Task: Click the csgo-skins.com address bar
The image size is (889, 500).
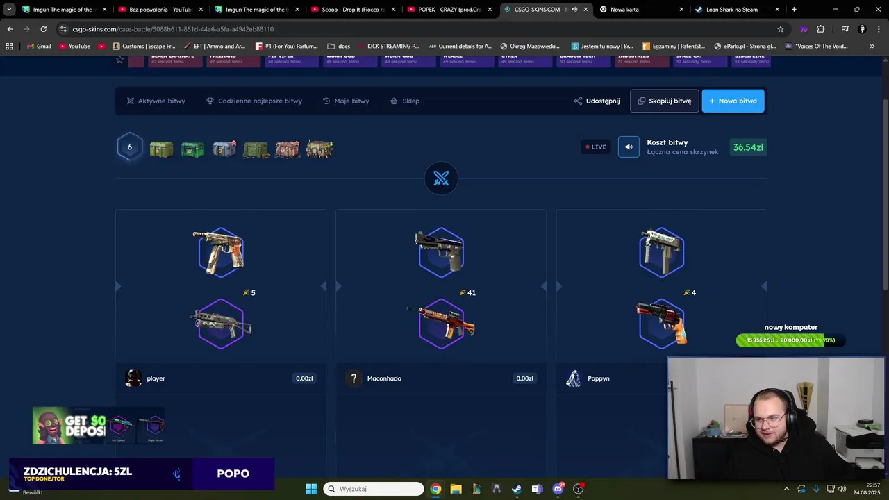Action: tap(417, 29)
